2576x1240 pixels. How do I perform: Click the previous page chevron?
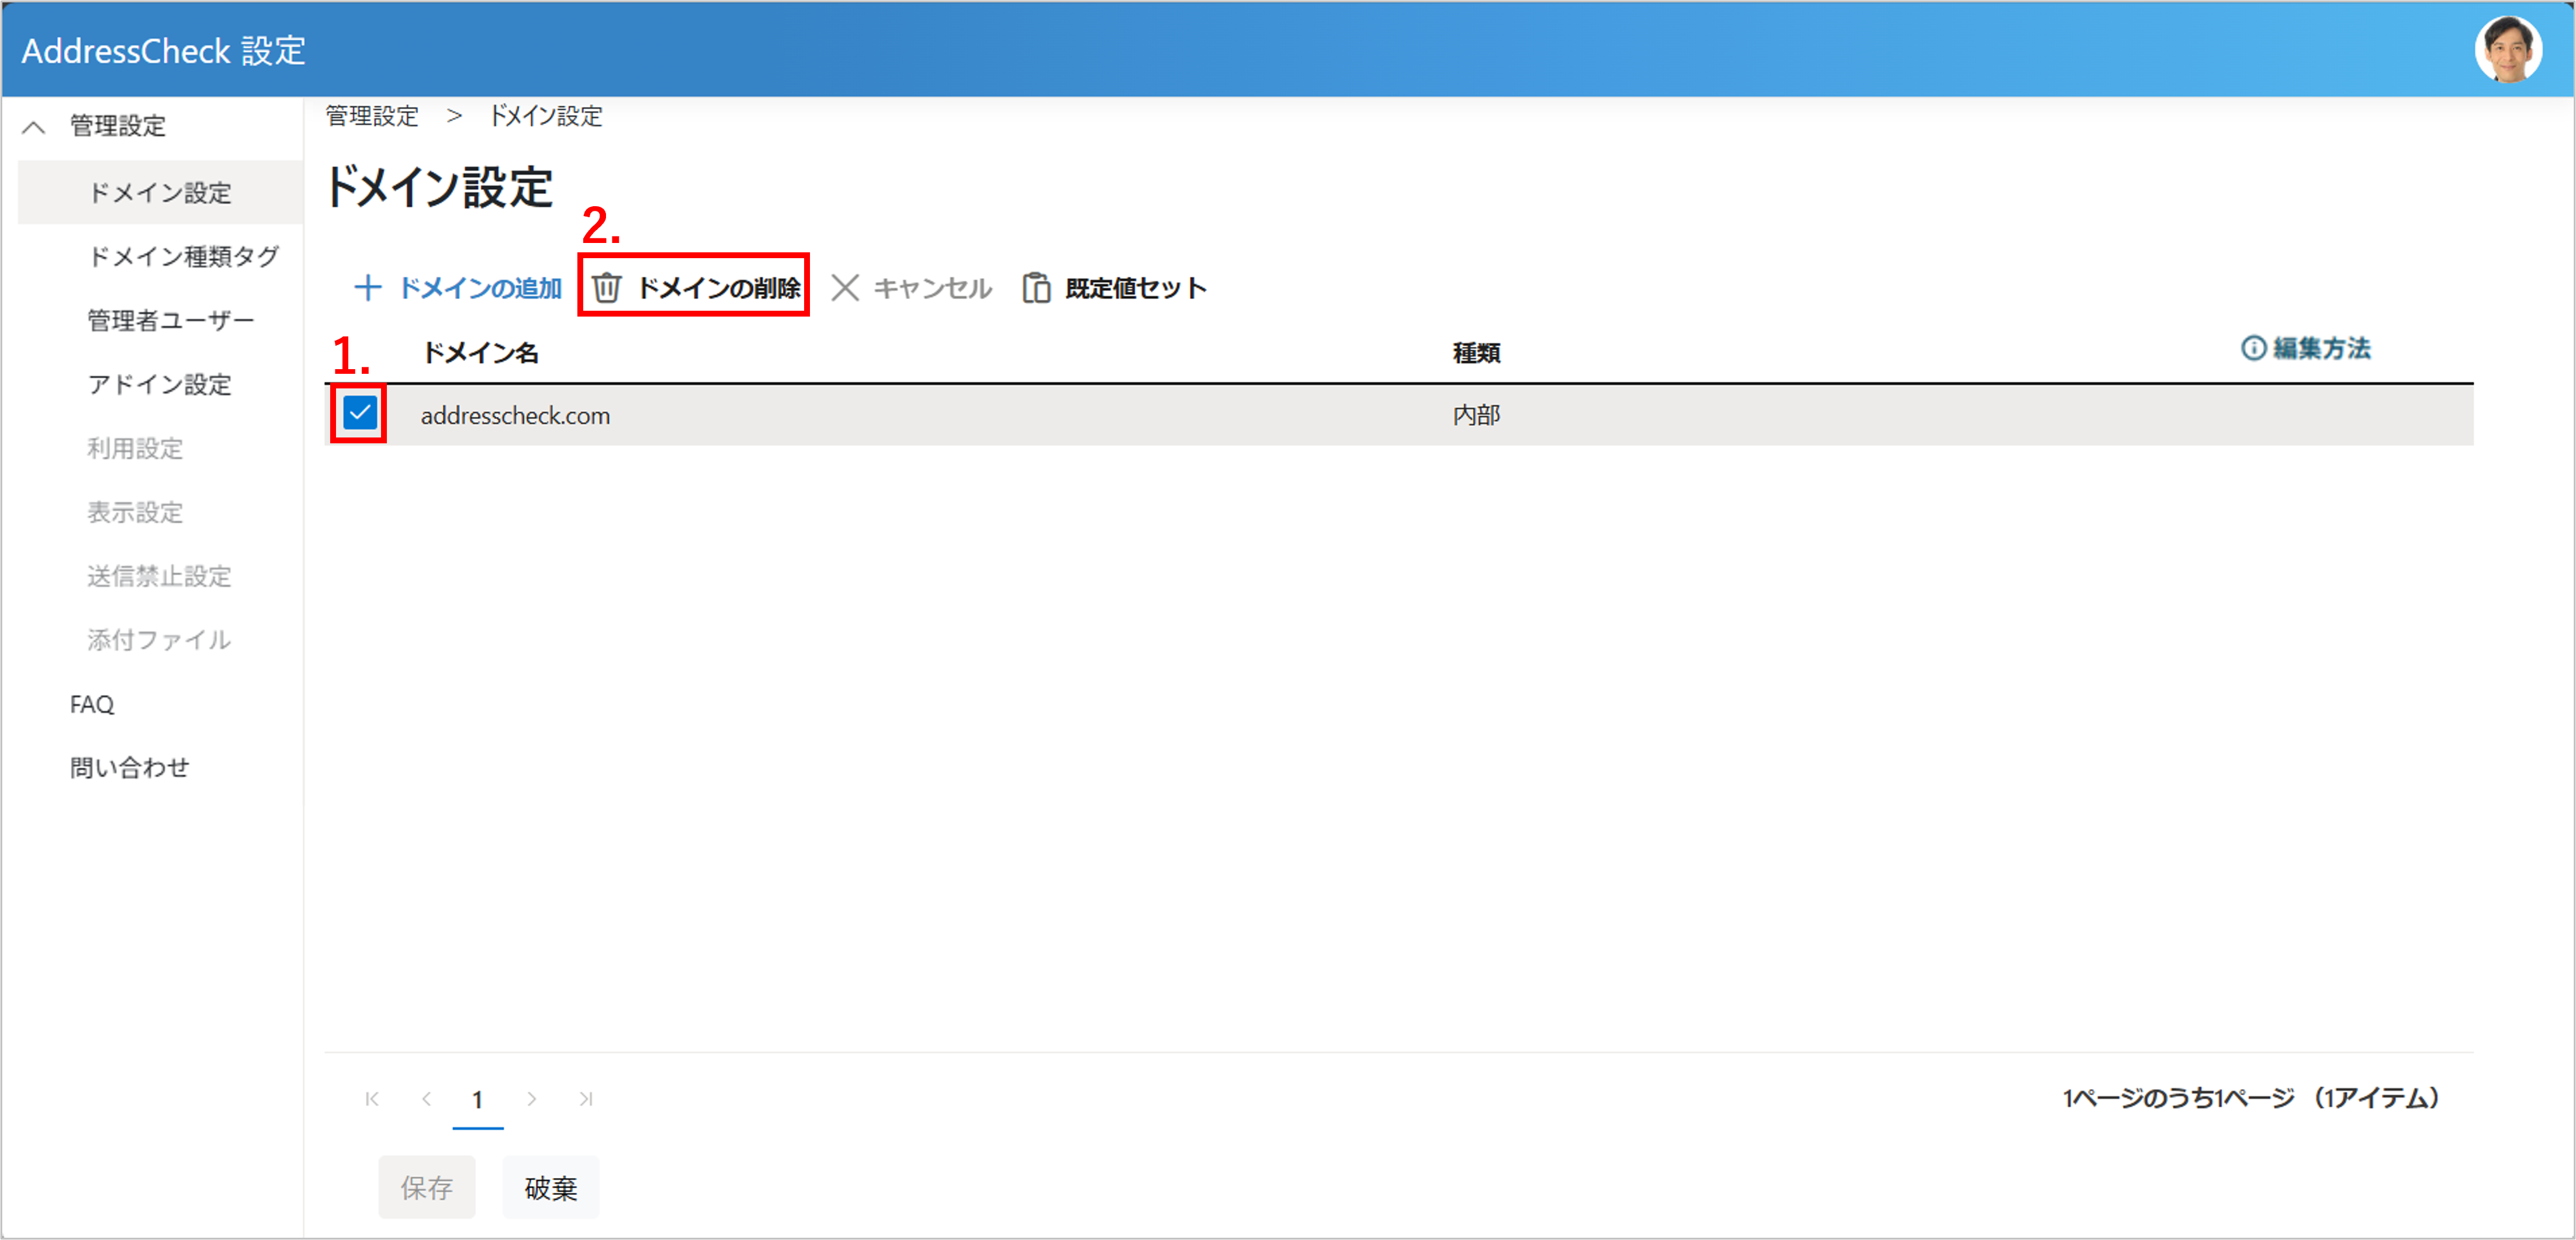click(427, 1099)
